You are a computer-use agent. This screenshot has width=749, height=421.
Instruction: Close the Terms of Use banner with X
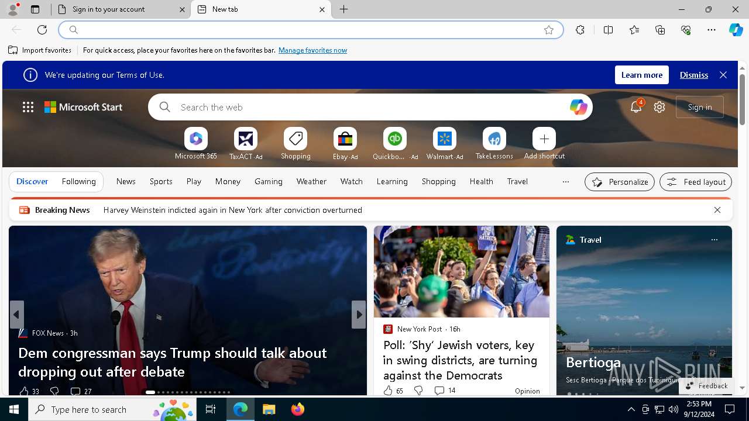click(723, 75)
